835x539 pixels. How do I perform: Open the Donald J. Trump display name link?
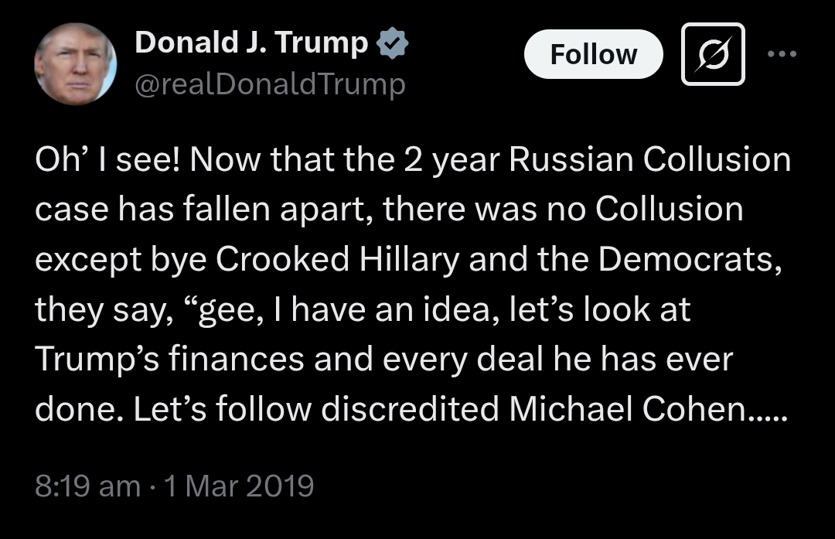tap(251, 43)
